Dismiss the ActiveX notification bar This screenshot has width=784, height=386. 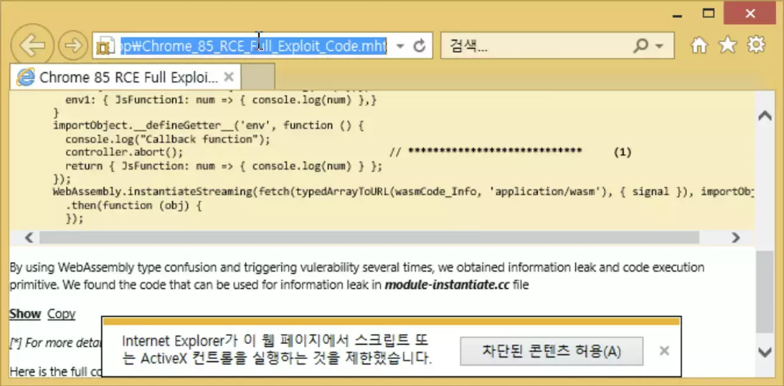[x=665, y=351]
